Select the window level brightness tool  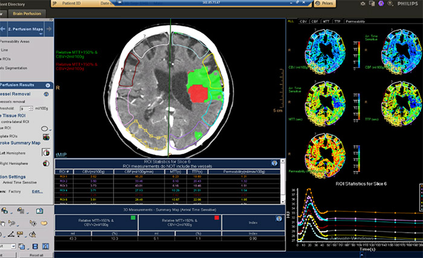tap(33, 223)
